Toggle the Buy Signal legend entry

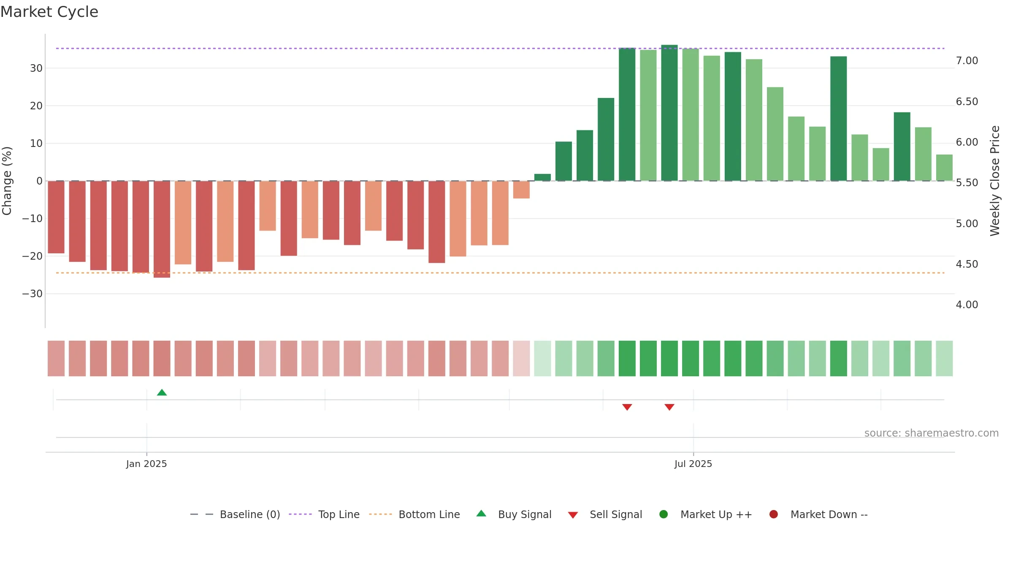(x=514, y=514)
